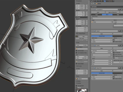Apply the Solidify modifier
This screenshot has height=92, width=123.
click(102, 48)
